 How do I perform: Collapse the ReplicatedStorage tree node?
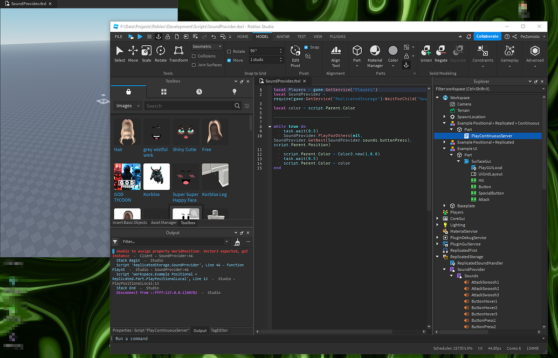click(437, 257)
